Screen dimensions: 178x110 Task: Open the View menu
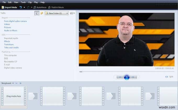(x=16, y=2)
